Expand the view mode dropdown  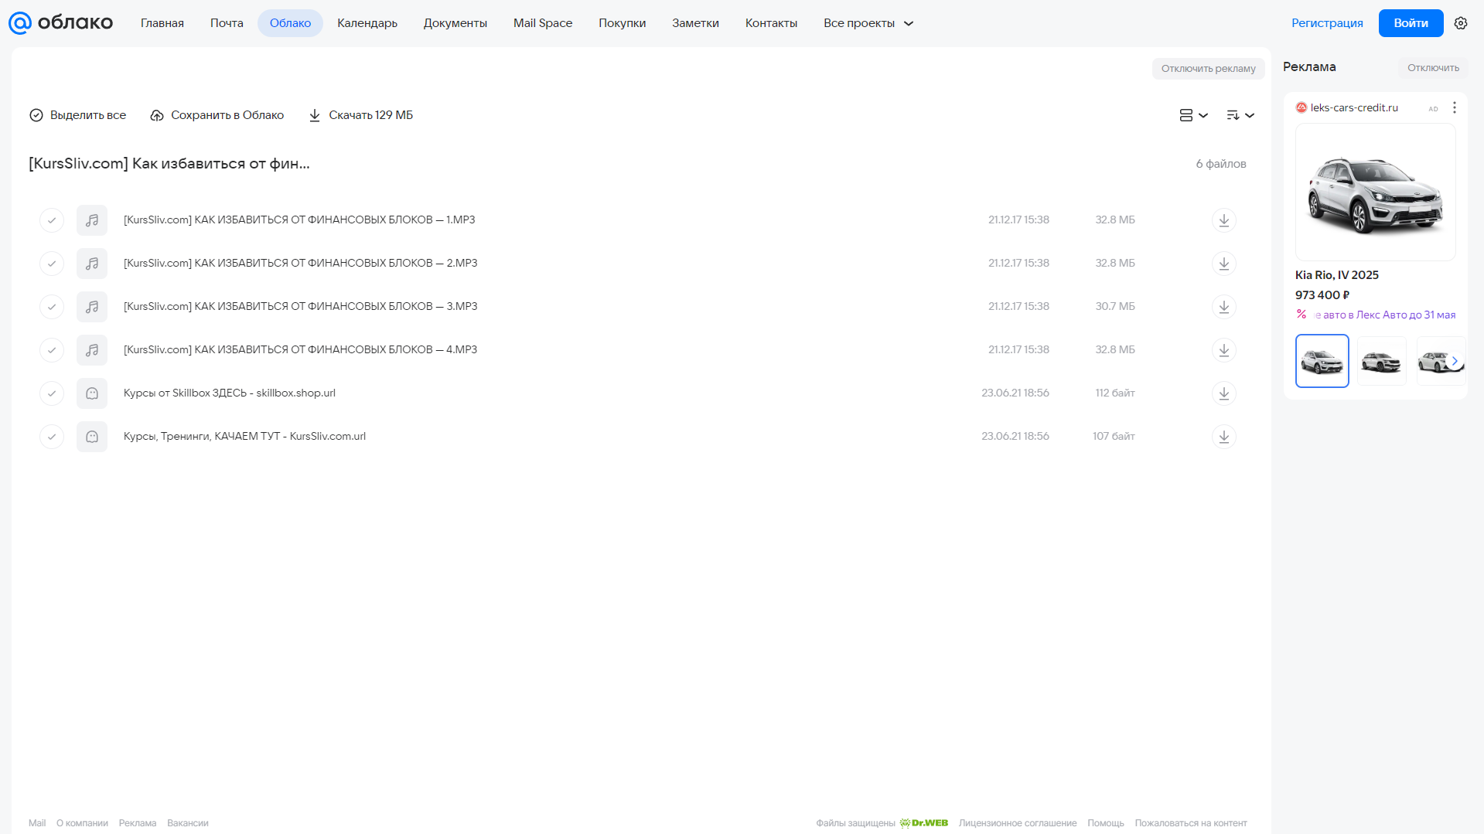point(1193,115)
